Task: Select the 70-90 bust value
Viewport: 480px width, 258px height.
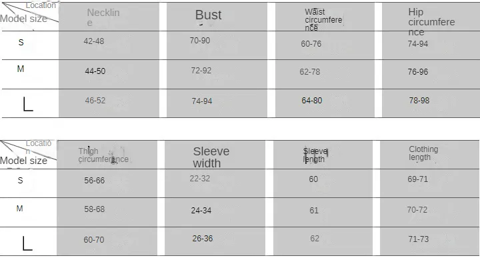Action: [199, 41]
